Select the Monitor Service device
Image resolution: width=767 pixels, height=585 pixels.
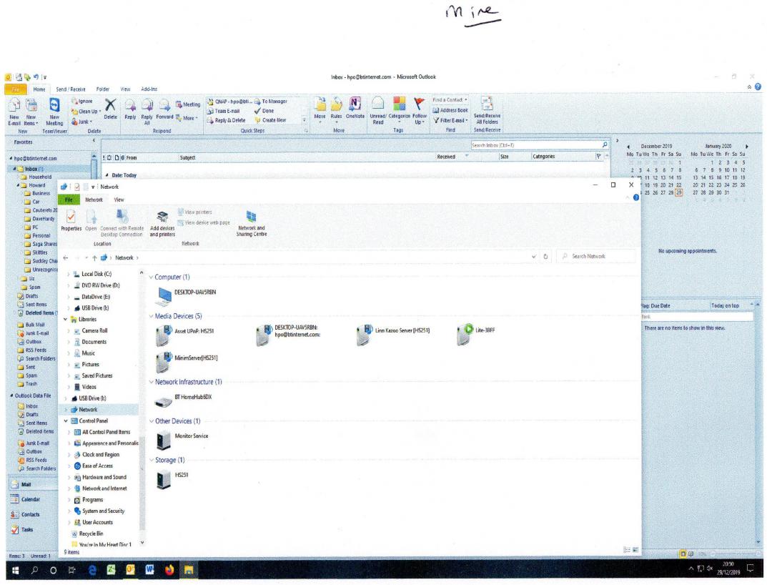coord(182,439)
